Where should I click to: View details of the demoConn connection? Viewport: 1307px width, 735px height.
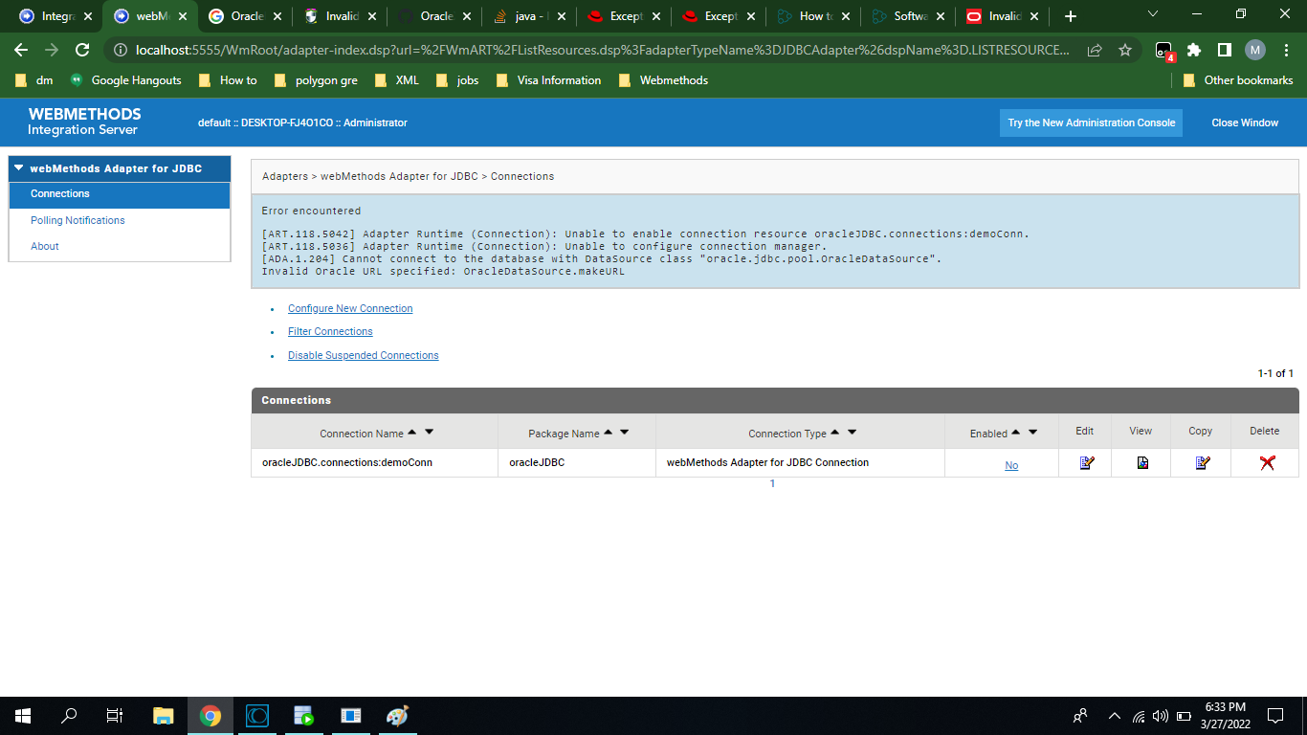1142,463
